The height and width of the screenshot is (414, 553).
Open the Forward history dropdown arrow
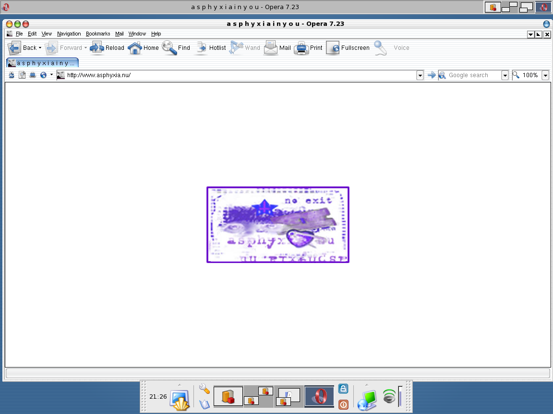click(85, 47)
